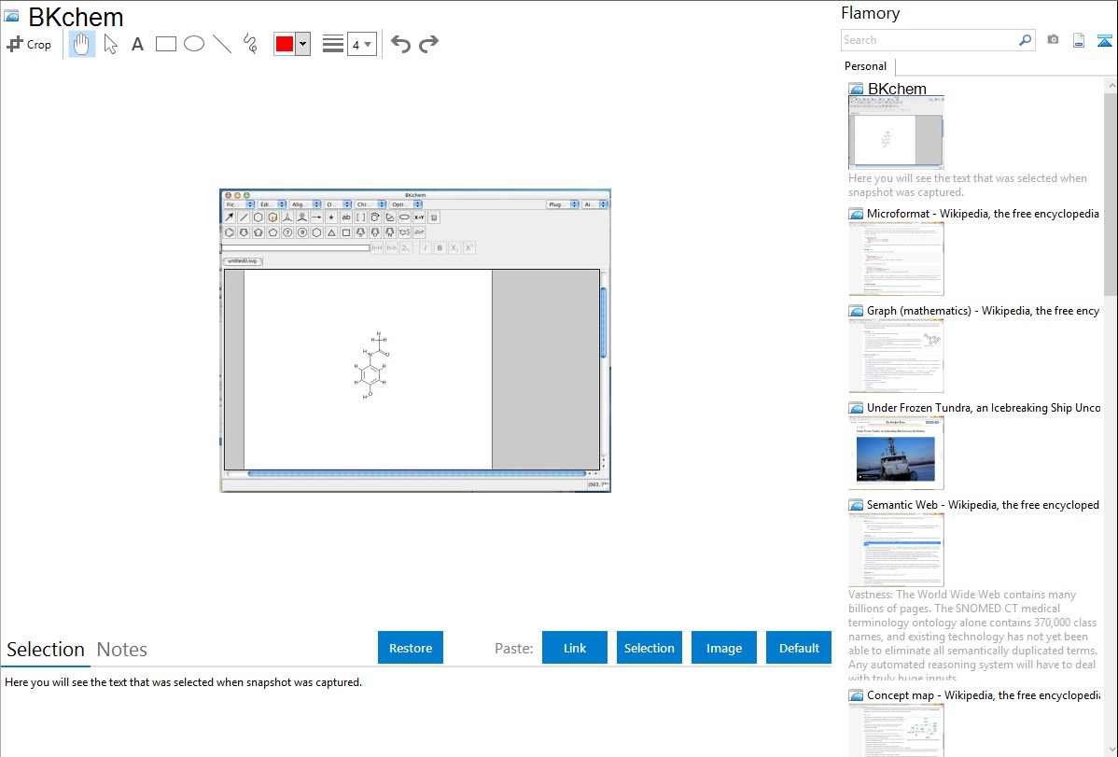The image size is (1118, 757).
Task: Open the Personal tab
Action: [865, 66]
